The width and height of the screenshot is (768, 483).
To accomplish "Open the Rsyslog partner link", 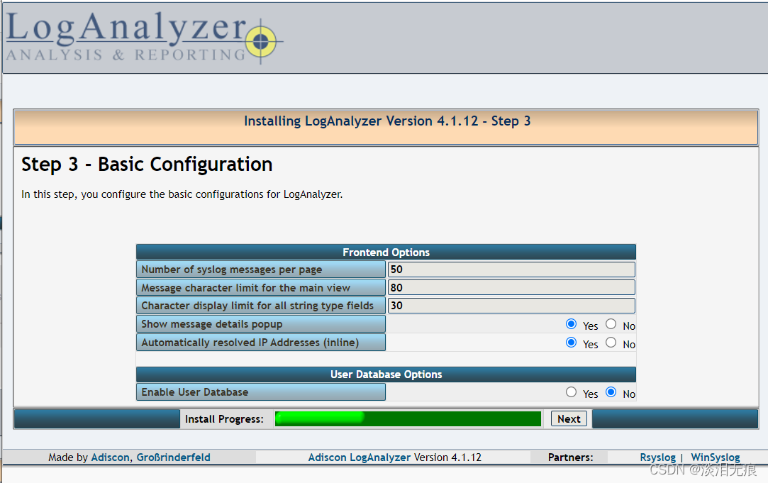I will coord(657,457).
